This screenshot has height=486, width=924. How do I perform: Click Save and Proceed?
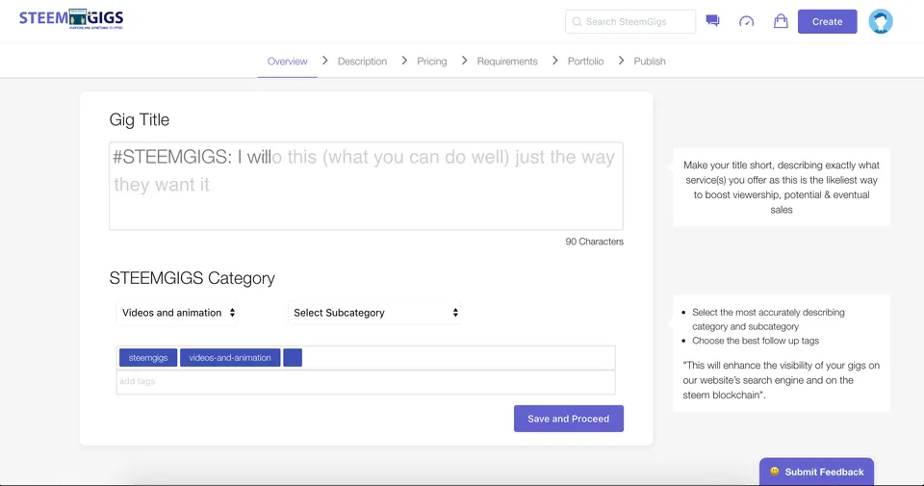pyautogui.click(x=569, y=419)
